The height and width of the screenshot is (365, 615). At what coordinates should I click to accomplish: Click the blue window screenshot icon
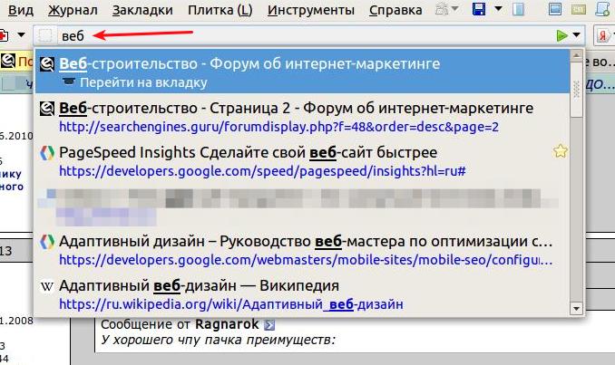pos(554,9)
